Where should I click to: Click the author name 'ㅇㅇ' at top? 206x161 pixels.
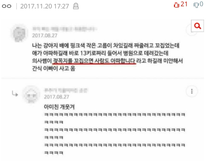(7, 6)
